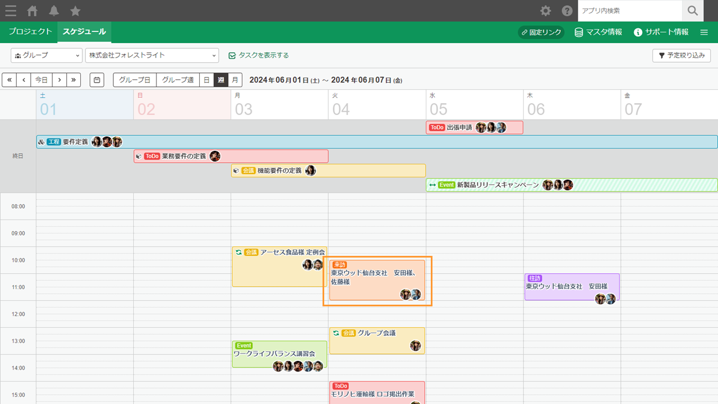
Task: Switch to the プロジェクト tab
Action: (30, 32)
